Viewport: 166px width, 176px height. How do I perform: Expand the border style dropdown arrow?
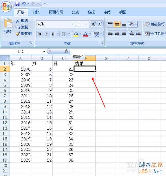click(x=69, y=34)
